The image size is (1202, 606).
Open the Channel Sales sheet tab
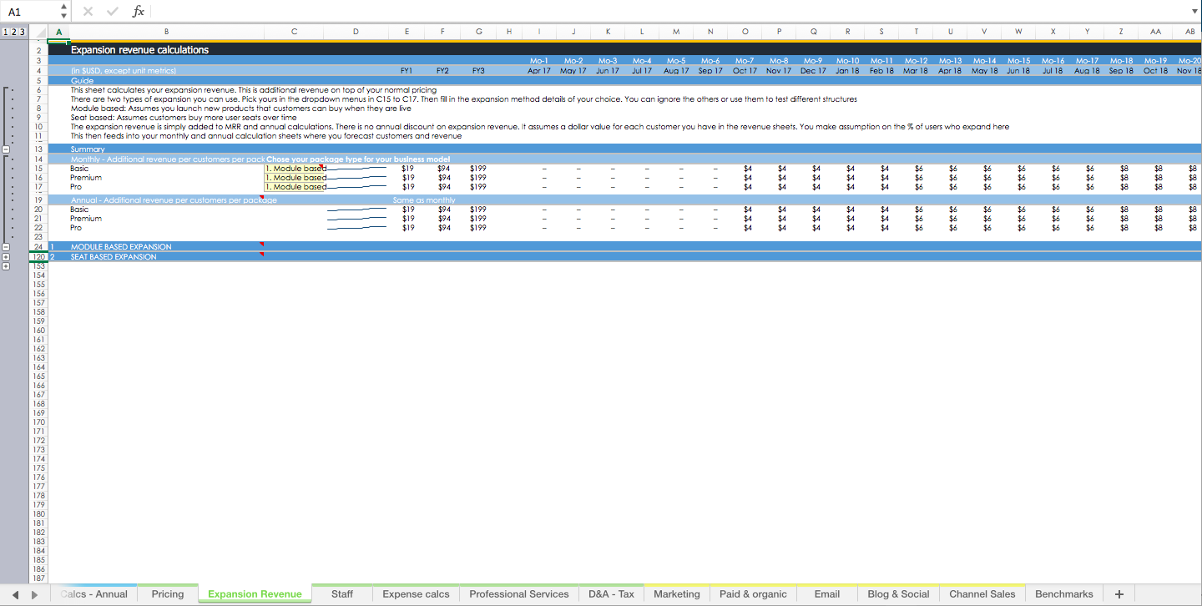pyautogui.click(x=982, y=594)
